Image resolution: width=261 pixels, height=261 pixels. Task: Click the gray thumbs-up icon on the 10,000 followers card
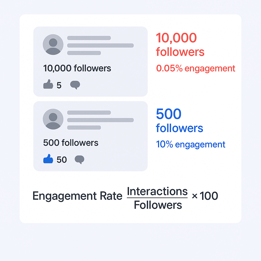click(x=48, y=84)
